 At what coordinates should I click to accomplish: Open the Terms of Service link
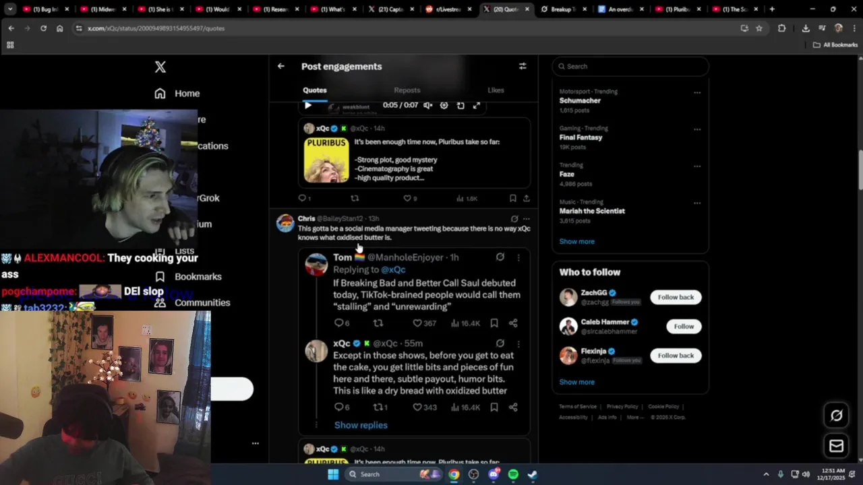[578, 407]
